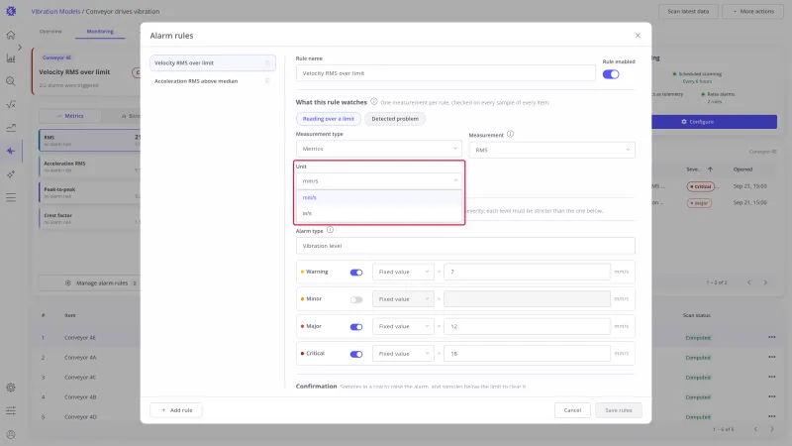Open the Warning 'Fixed value' dropdown

pos(403,272)
